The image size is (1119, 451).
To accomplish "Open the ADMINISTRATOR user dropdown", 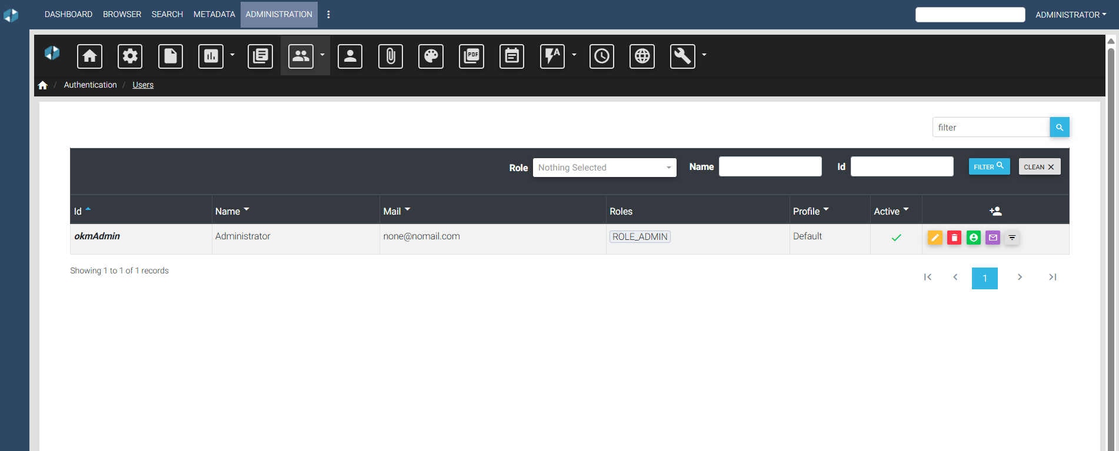I will click(x=1071, y=15).
